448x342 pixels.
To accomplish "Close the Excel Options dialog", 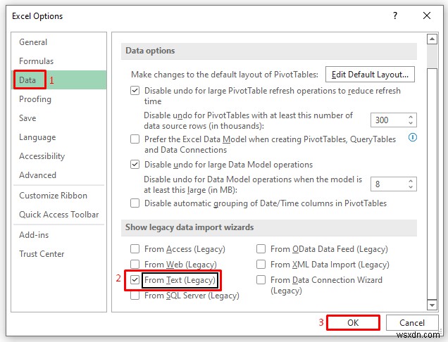I will pyautogui.click(x=427, y=15).
